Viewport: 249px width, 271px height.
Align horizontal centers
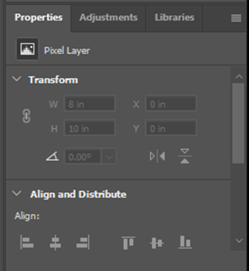(55, 242)
